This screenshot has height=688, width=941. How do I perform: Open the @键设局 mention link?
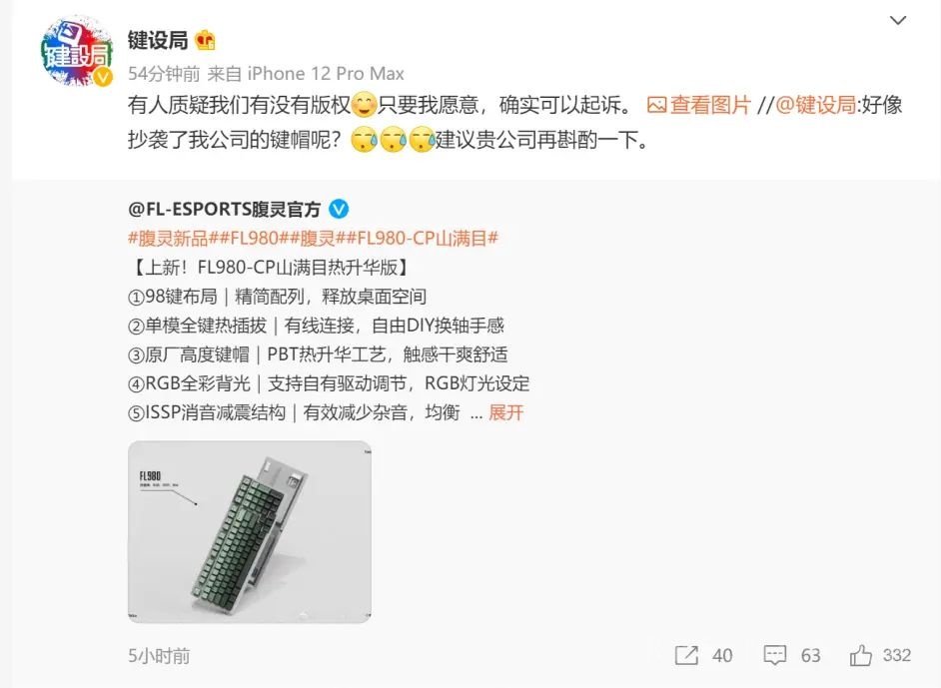click(x=815, y=105)
